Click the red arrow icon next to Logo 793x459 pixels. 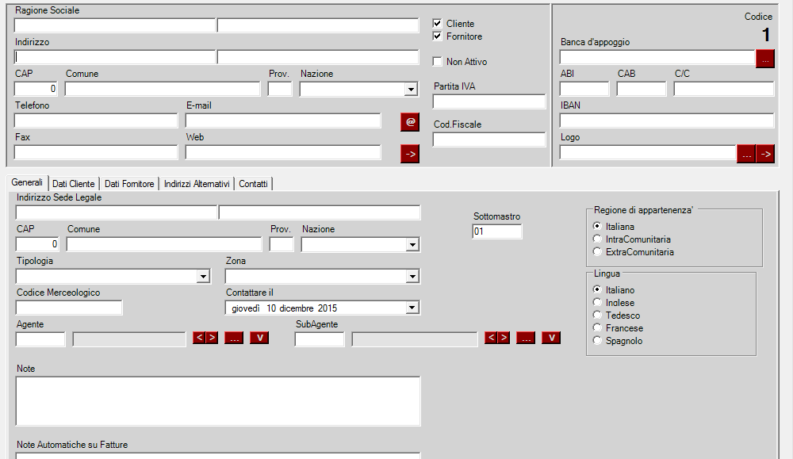[x=764, y=152]
